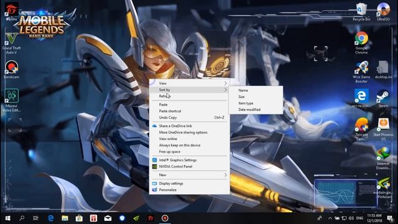Choose Paste shortcut menu entry
The width and height of the screenshot is (398, 224).
click(x=189, y=111)
